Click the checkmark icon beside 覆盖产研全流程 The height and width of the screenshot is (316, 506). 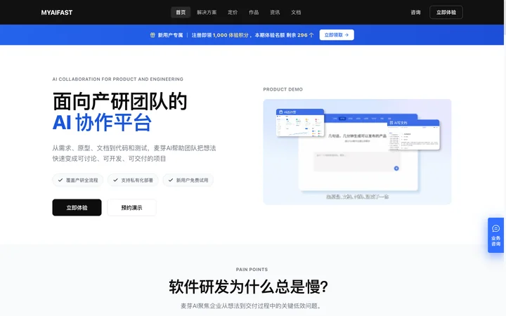pos(60,180)
